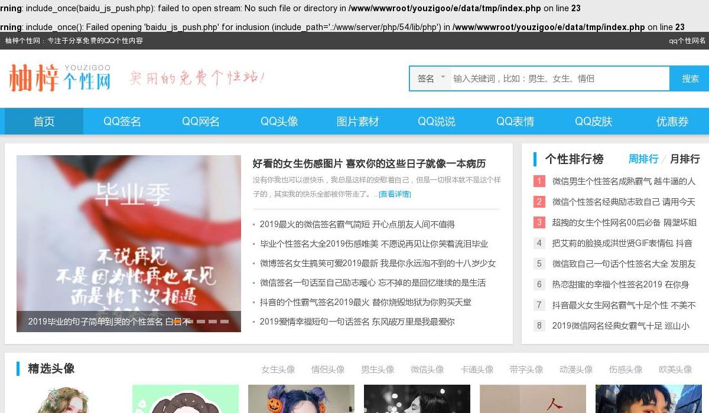The image size is (709, 413).
Task: Open the 签名 search category dropdown
Action: pos(431,78)
